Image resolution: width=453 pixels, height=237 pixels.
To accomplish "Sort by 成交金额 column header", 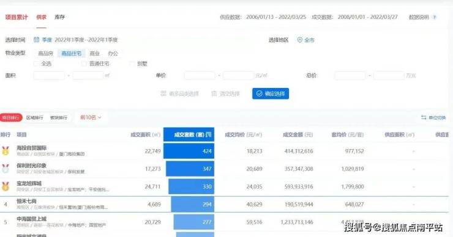I will coord(298,134).
